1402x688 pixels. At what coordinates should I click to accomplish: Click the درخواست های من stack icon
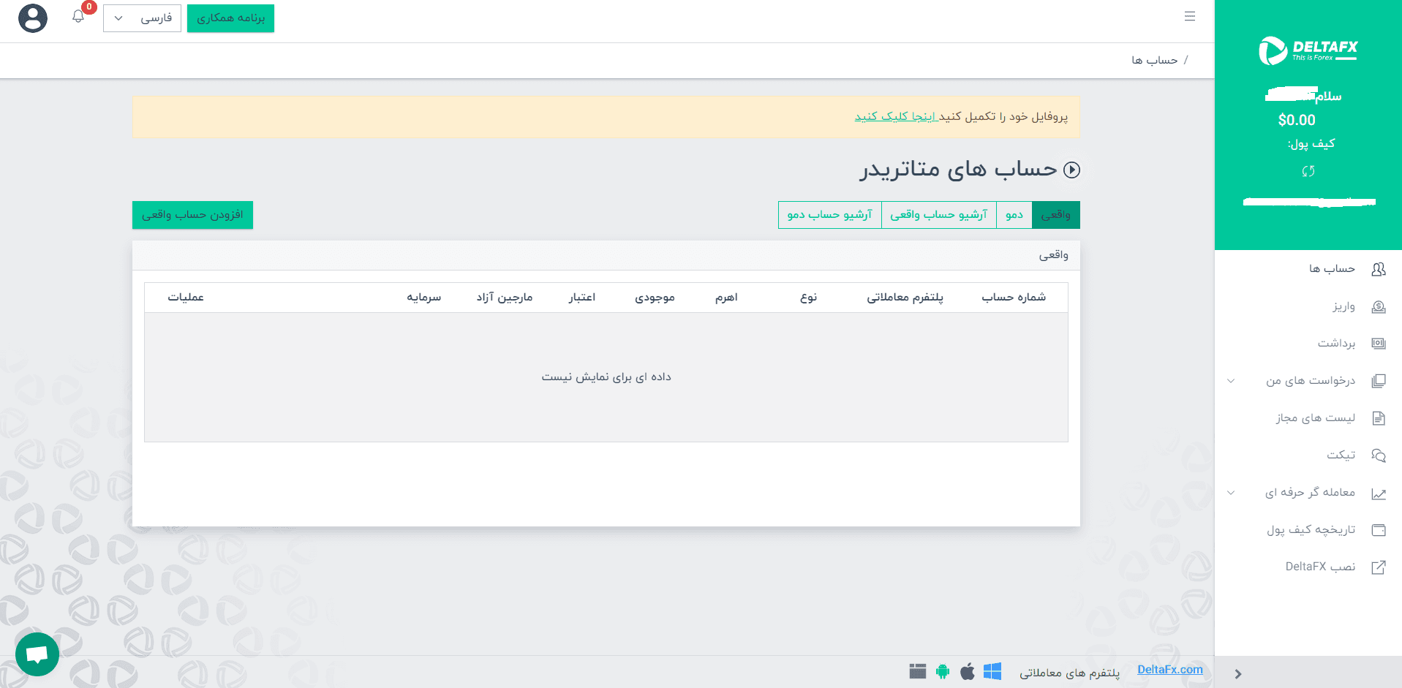click(x=1379, y=381)
